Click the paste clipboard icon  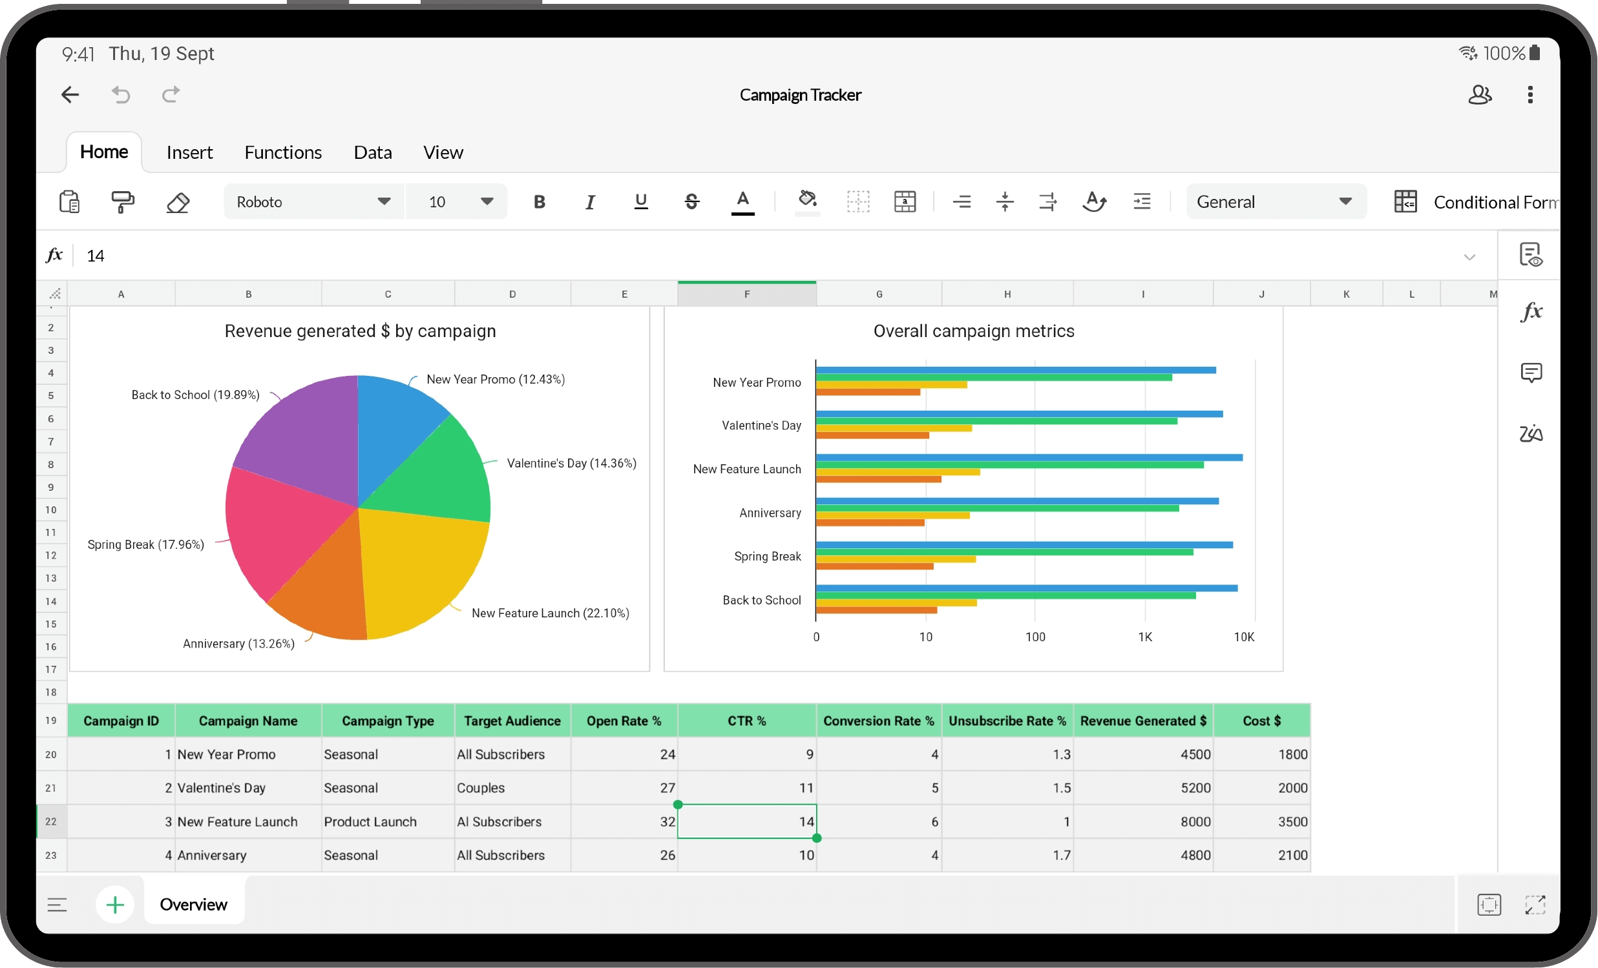tap(69, 202)
